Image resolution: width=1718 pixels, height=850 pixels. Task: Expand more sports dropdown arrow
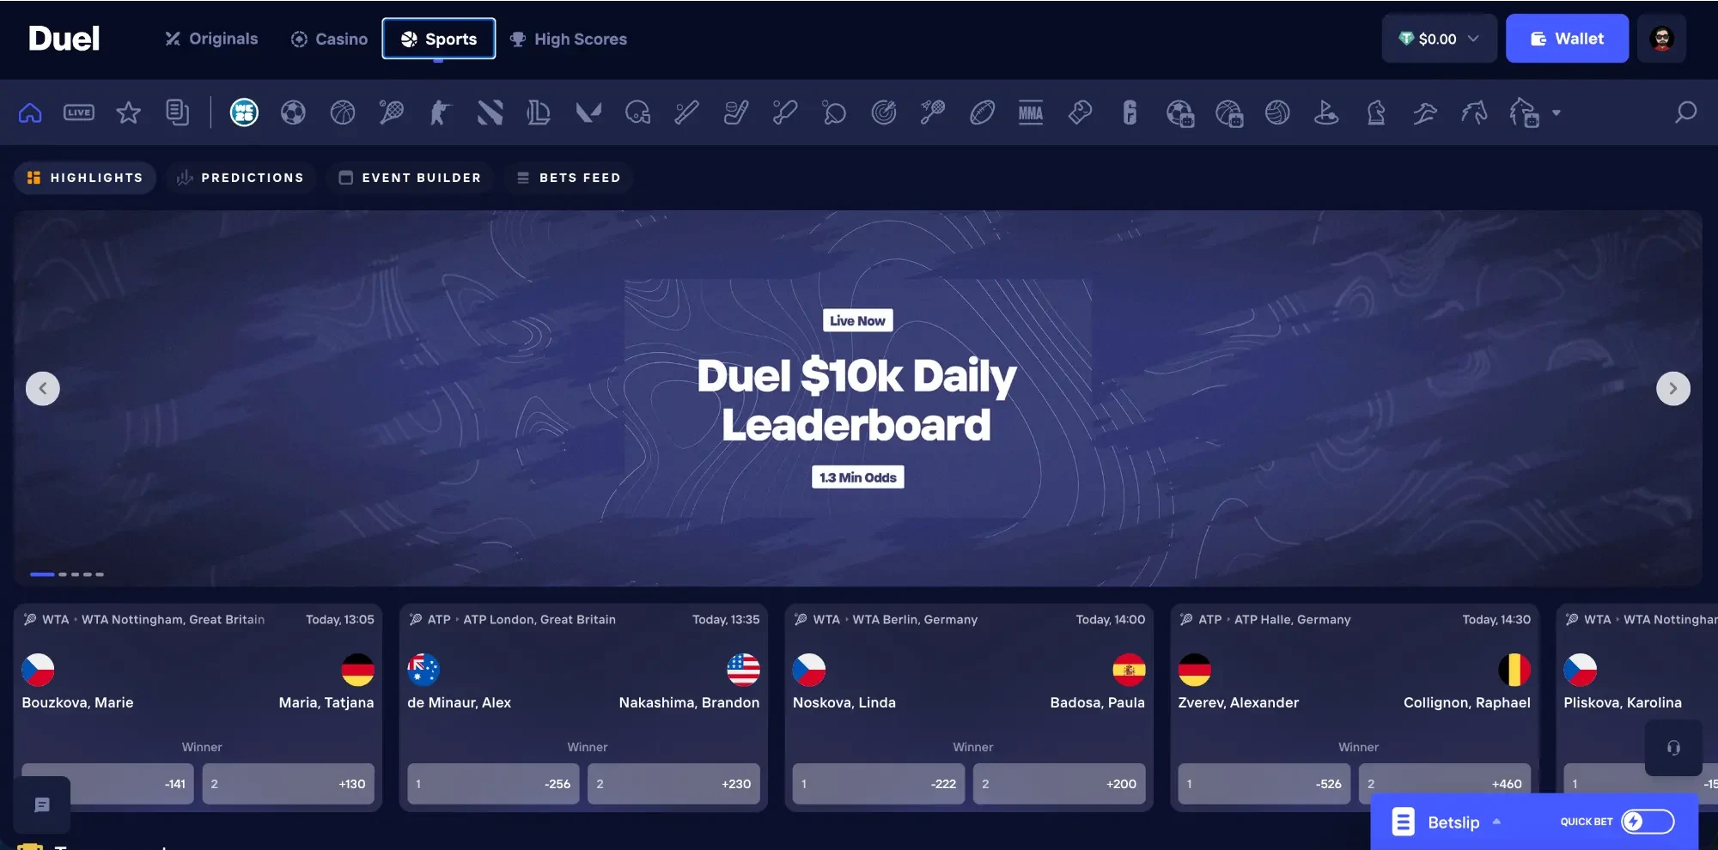[1557, 112]
